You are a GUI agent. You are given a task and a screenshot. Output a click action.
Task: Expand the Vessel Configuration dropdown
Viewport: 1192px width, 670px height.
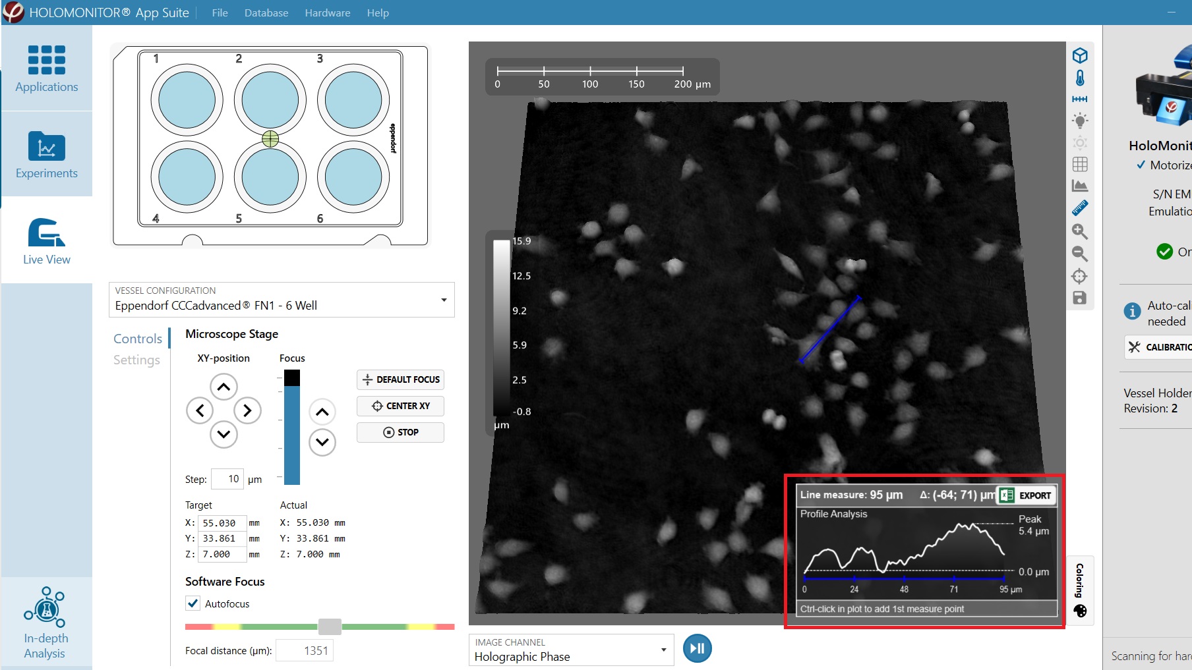pyautogui.click(x=444, y=300)
